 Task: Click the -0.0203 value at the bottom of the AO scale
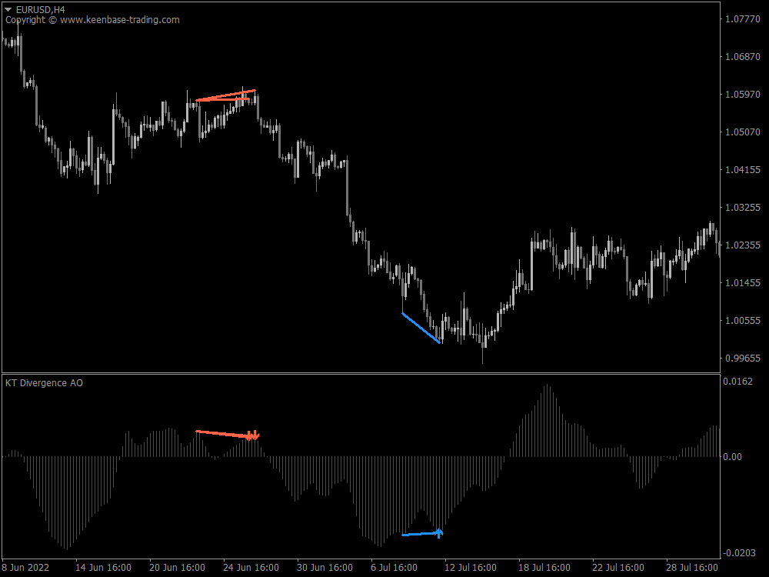[740, 551]
